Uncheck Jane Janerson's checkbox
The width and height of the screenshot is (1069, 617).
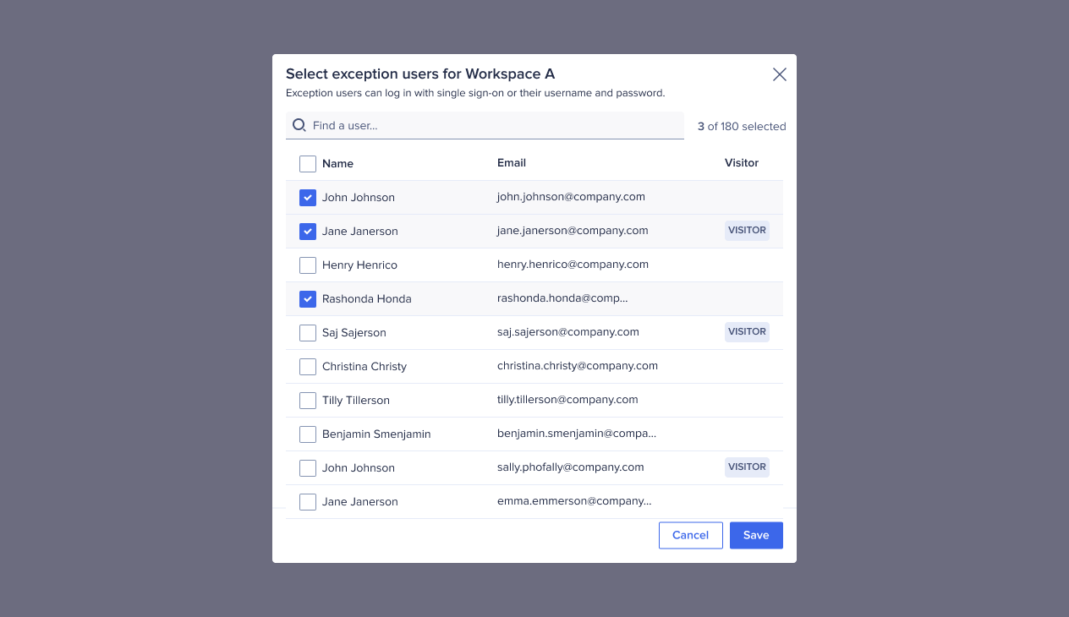pyautogui.click(x=307, y=231)
